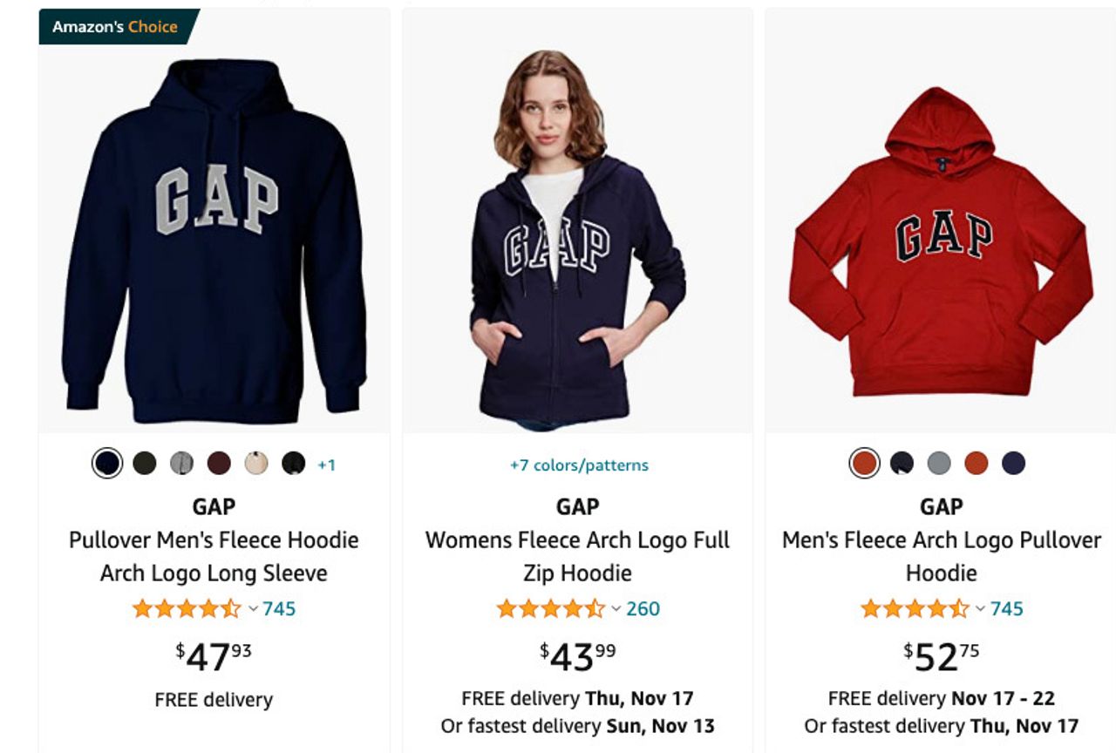Click the $52.75 price

(941, 656)
